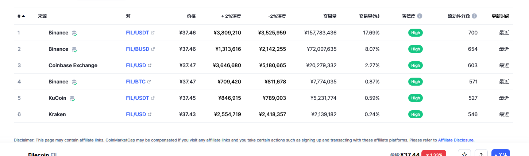Sort the table by the # column arrow

(23, 16)
